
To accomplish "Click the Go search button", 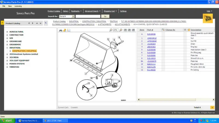I will click(x=105, y=16).
